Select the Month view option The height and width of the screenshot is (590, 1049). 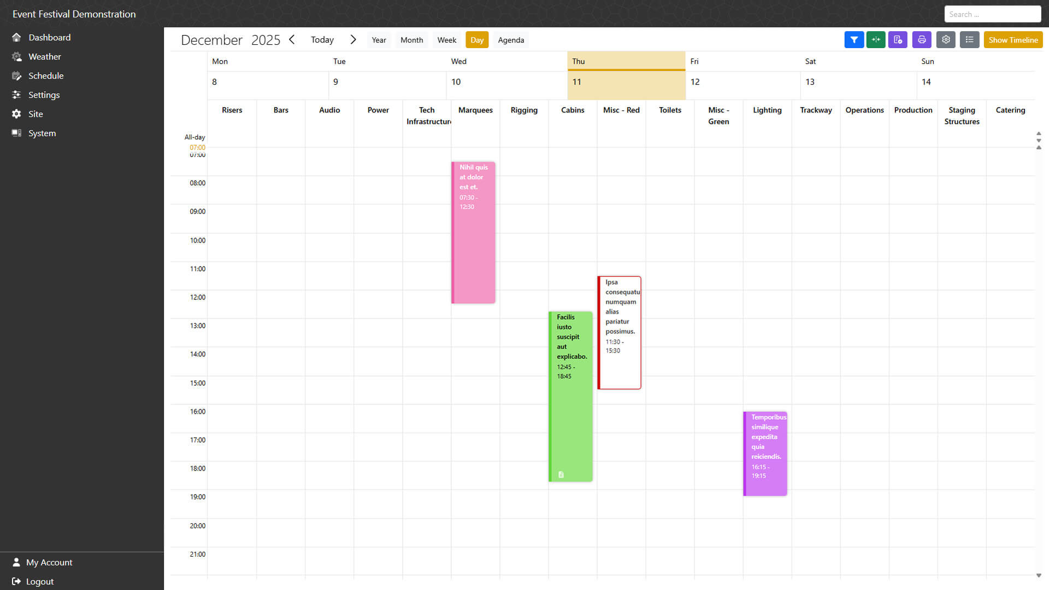click(411, 40)
